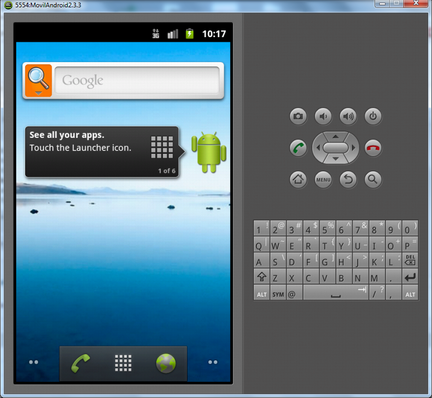Launch the Browser from the dock
Viewport: 432px width, 398px height.
[166, 362]
